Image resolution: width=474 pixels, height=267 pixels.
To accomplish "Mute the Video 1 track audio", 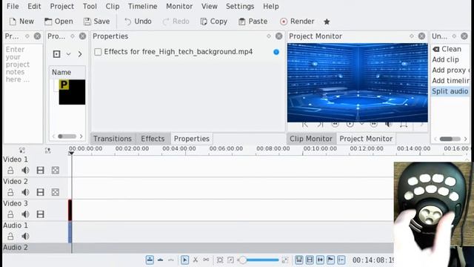I will 25,171.
